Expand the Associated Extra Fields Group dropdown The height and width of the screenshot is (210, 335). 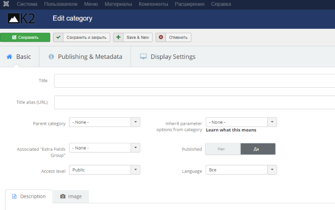pos(105,148)
